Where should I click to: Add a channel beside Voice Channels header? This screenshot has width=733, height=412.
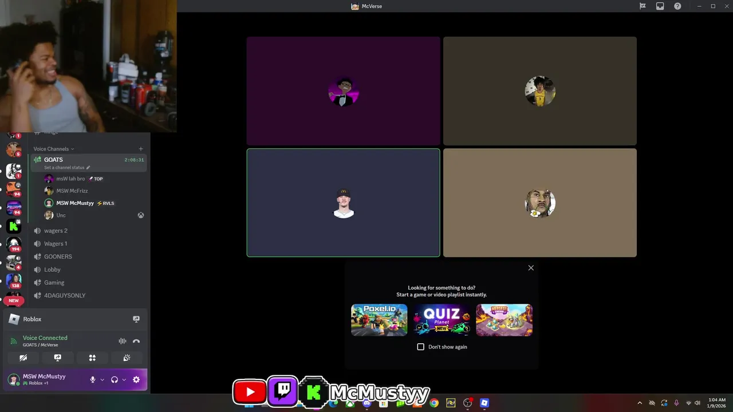click(x=141, y=149)
